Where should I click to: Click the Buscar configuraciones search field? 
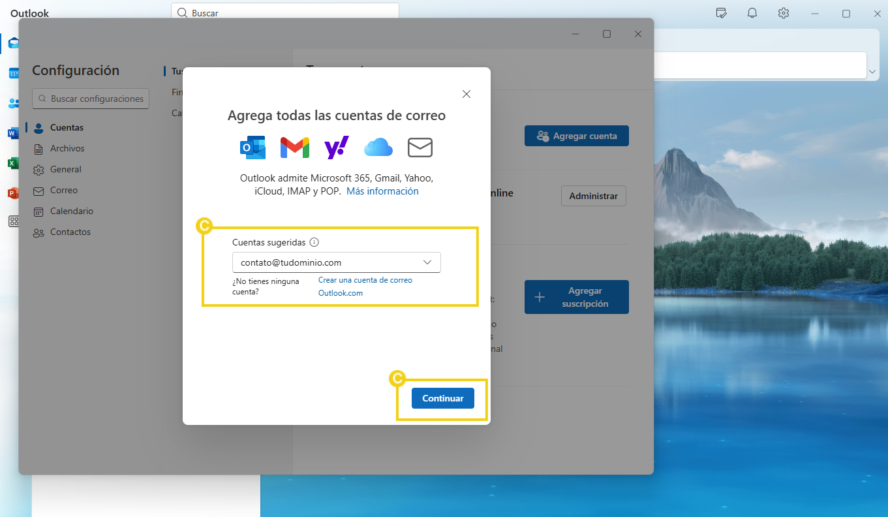(90, 99)
